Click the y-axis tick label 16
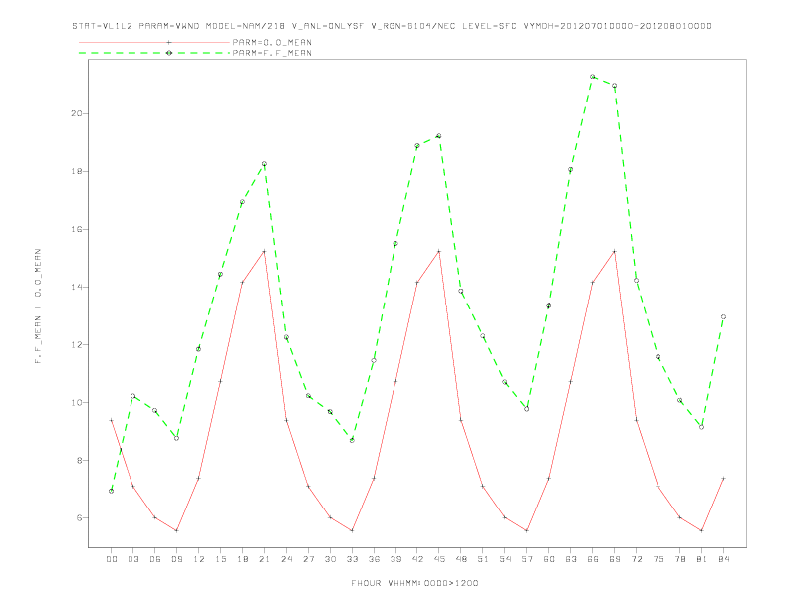The width and height of the screenshot is (789, 609). (76, 229)
